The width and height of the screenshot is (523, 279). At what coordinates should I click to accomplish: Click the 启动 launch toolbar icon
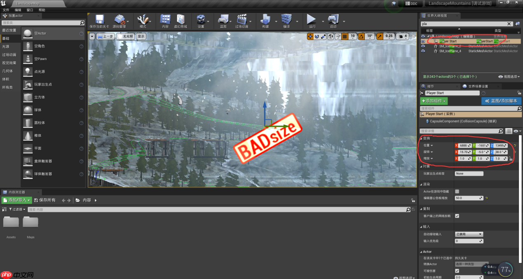click(333, 19)
